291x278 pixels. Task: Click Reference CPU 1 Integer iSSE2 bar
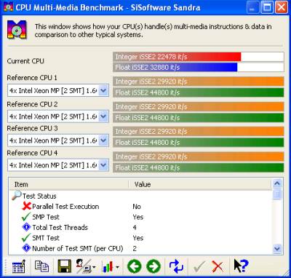[x=199, y=82]
